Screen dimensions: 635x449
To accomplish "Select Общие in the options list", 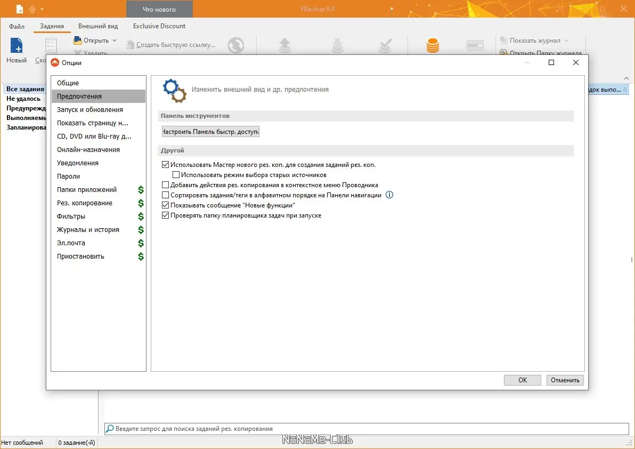I will 99,83.
